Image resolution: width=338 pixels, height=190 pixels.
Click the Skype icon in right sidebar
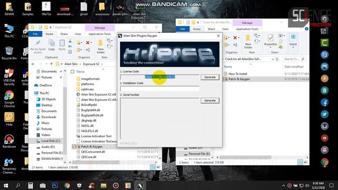click(x=324, y=55)
